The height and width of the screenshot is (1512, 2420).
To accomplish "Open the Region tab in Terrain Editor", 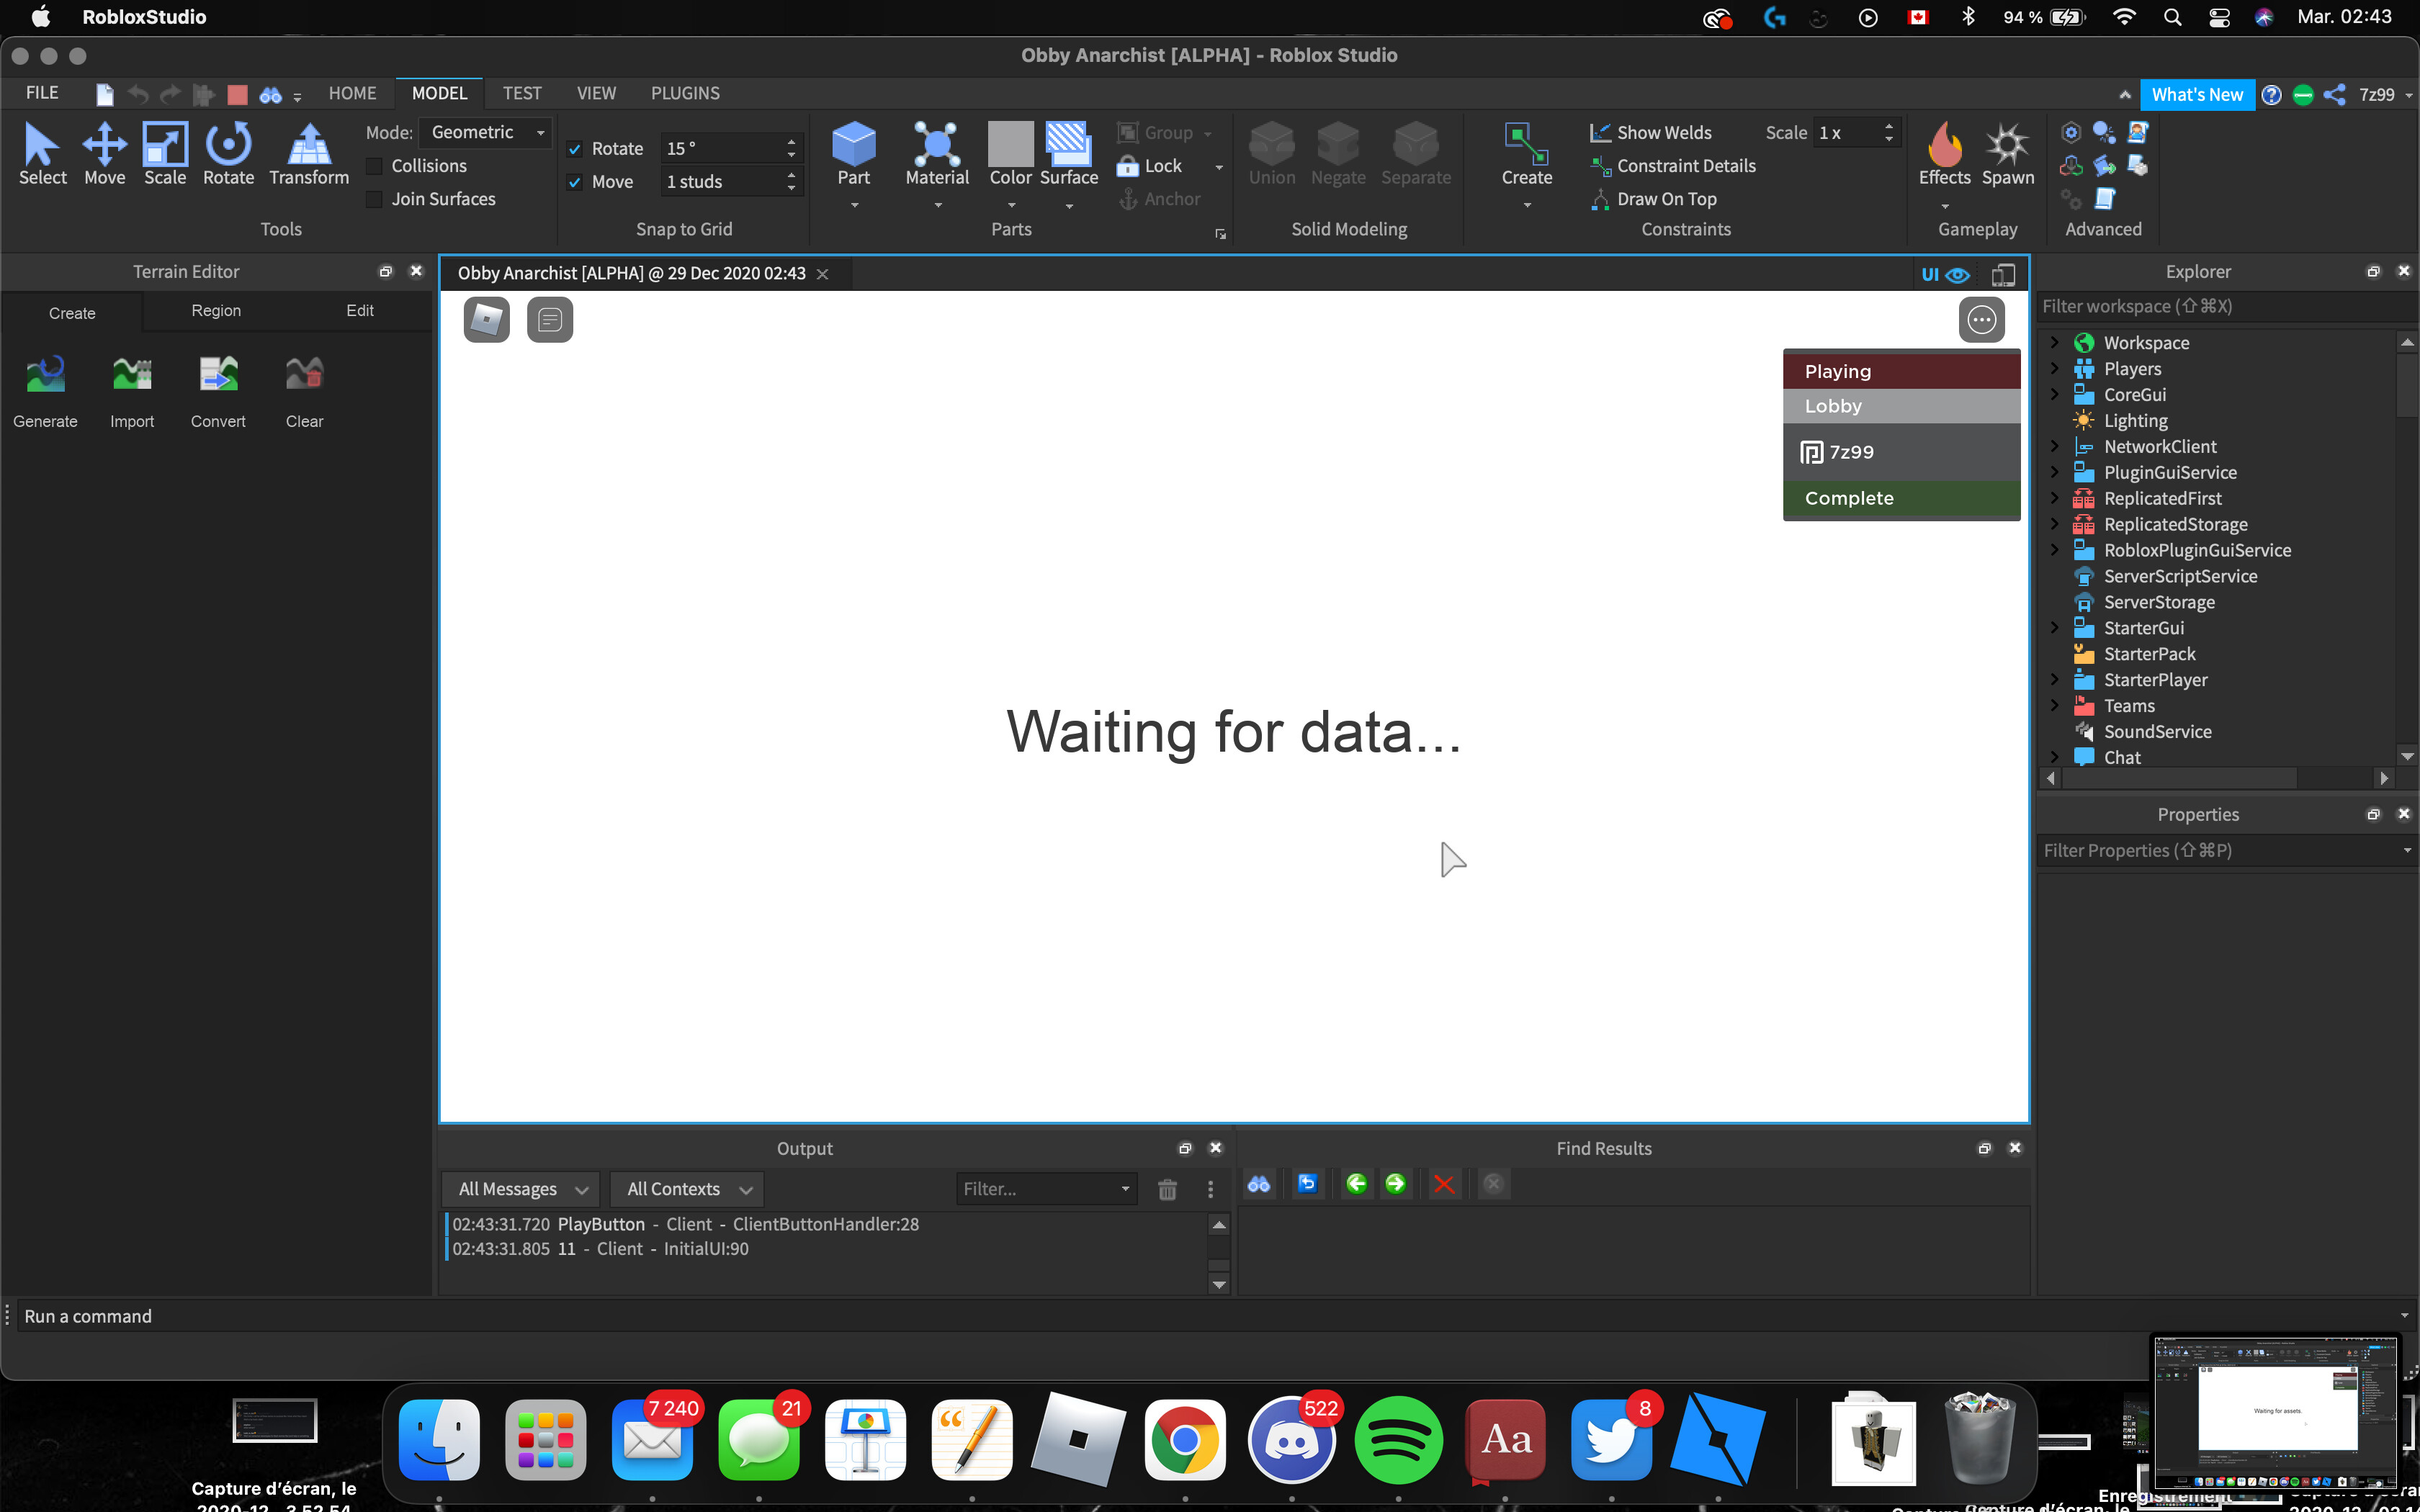I will coord(216,311).
